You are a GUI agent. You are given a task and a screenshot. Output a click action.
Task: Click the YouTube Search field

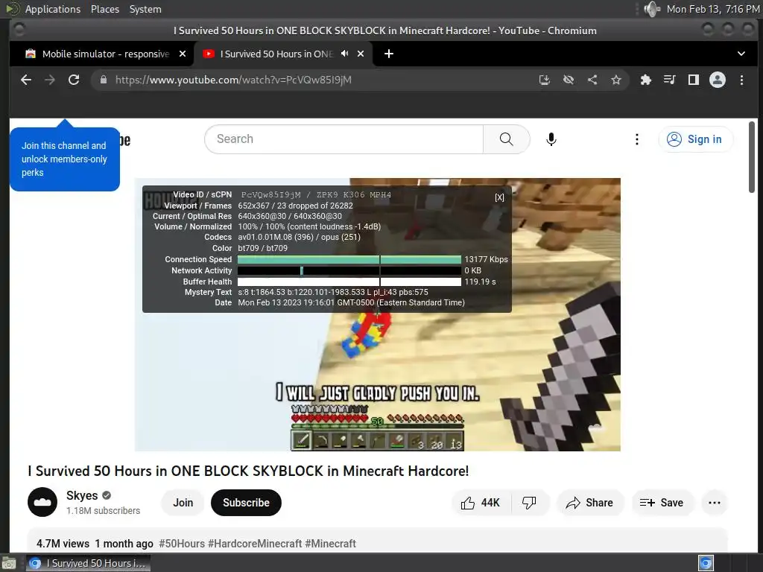click(x=344, y=139)
